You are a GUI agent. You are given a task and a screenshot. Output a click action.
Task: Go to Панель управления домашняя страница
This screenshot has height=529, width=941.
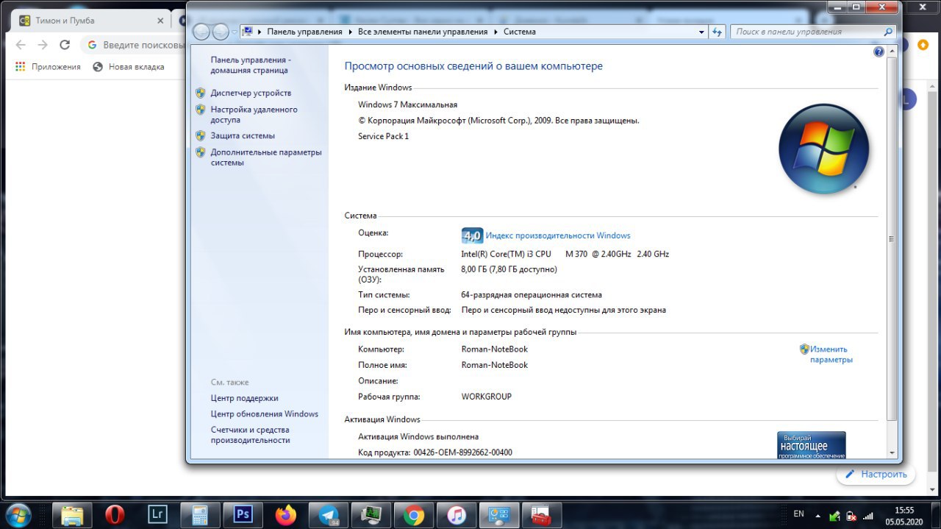coord(251,65)
